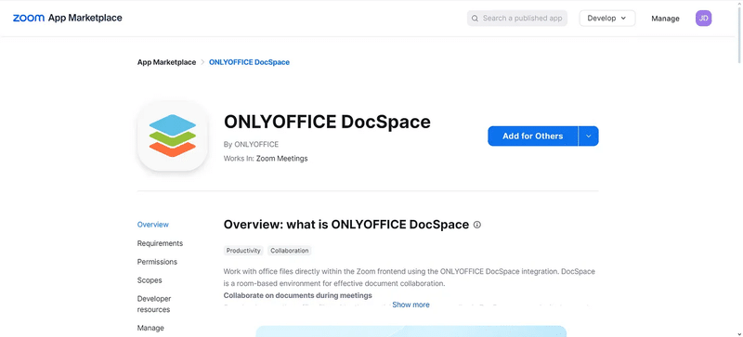Open the Manage link in header

coord(665,19)
